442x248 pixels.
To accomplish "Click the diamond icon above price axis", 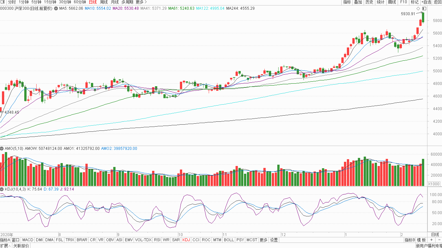I will point(418,8).
